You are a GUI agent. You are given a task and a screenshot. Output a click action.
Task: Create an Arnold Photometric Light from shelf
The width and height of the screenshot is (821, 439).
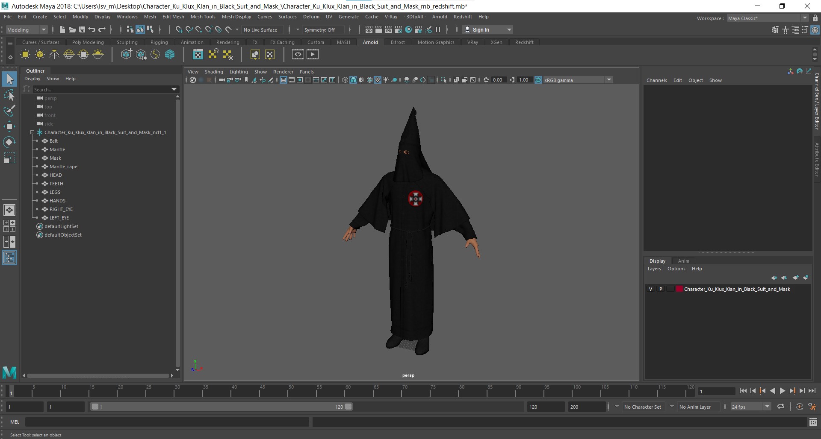[54, 55]
